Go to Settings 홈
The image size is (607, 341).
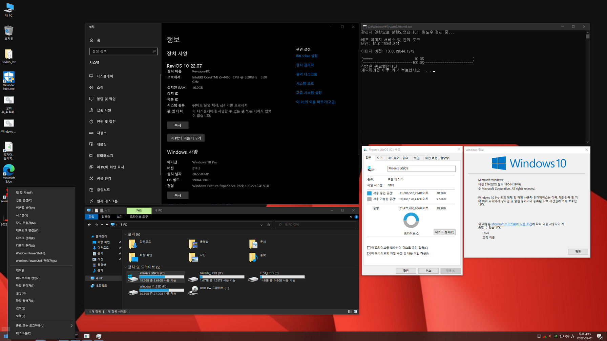click(x=95, y=40)
